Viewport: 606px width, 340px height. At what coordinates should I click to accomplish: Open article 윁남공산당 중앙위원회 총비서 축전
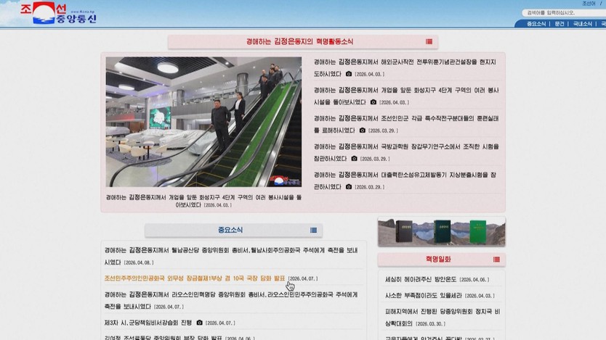(231, 256)
